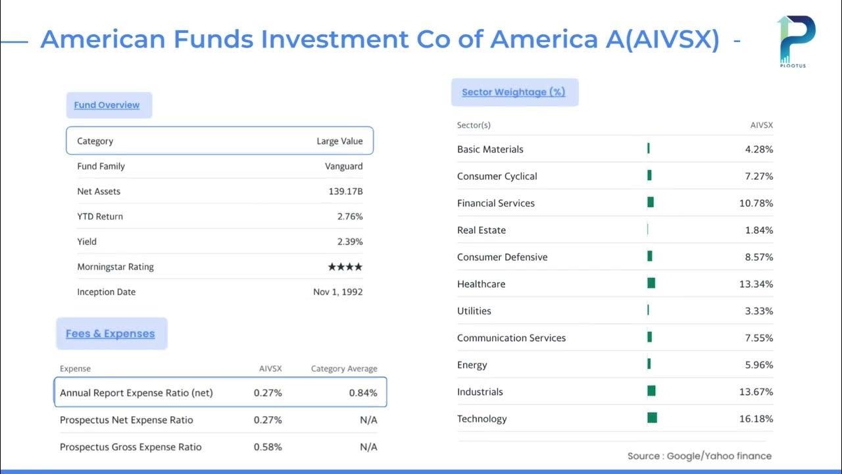Open the Fund Overview link
The image size is (842, 474).
click(107, 105)
